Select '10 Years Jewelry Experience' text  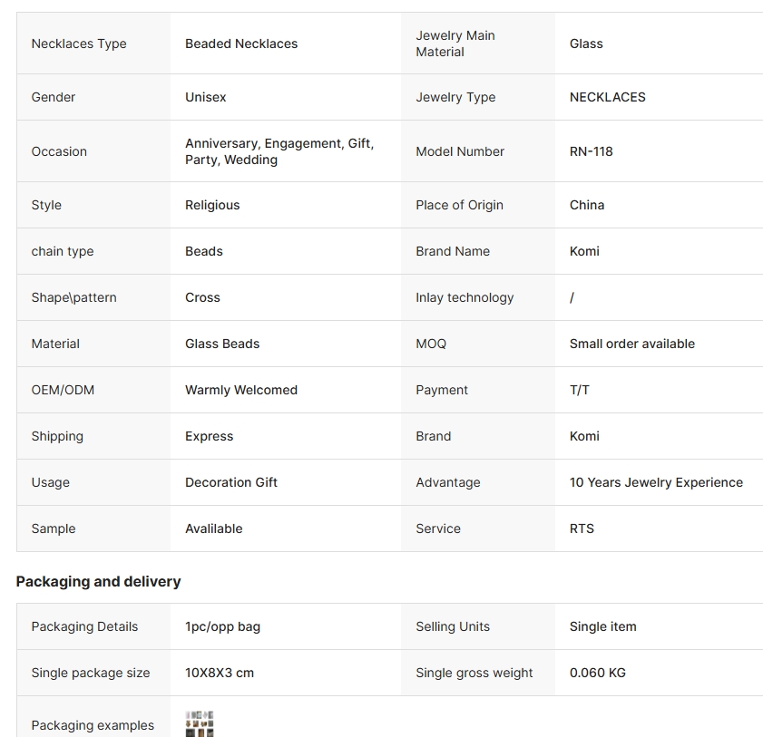[x=656, y=482]
